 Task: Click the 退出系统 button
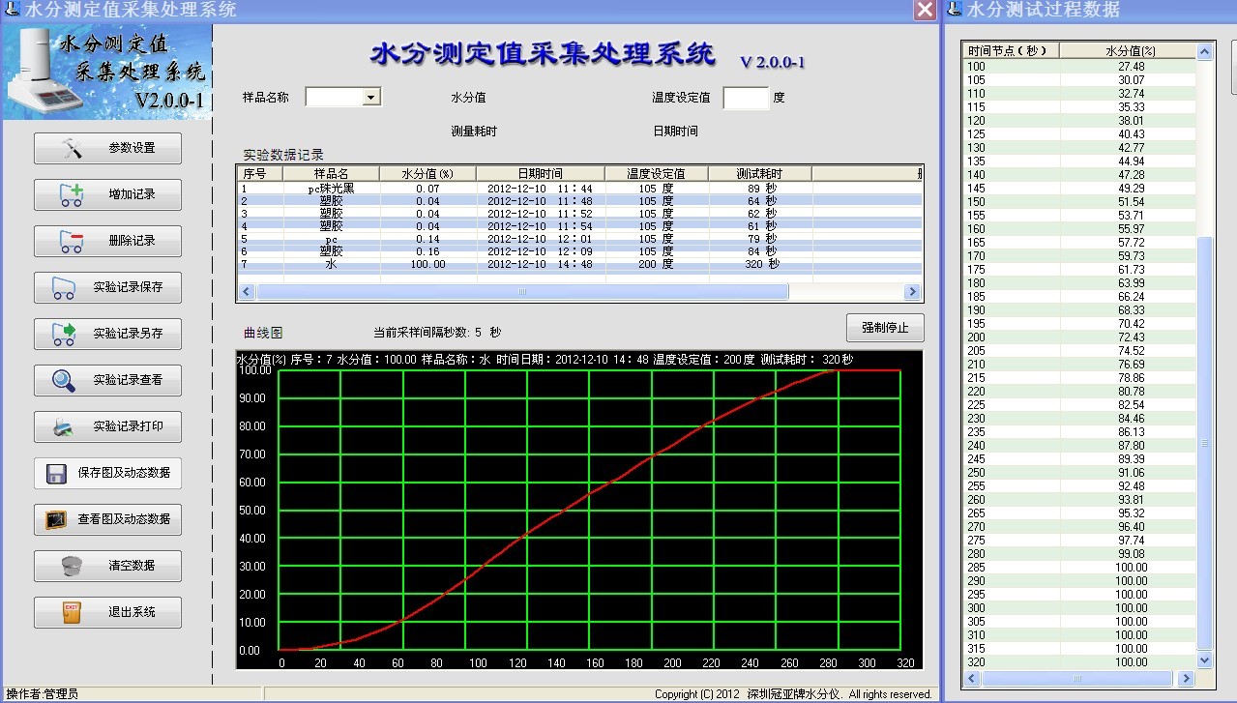[x=107, y=612]
